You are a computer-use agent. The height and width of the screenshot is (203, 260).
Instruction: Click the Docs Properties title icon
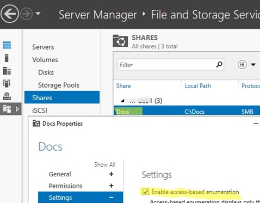36,124
